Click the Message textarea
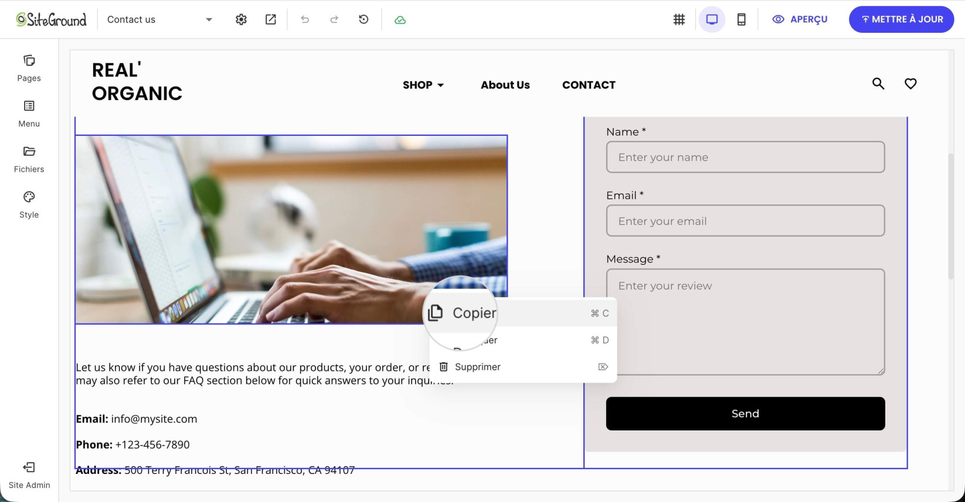 pos(745,322)
